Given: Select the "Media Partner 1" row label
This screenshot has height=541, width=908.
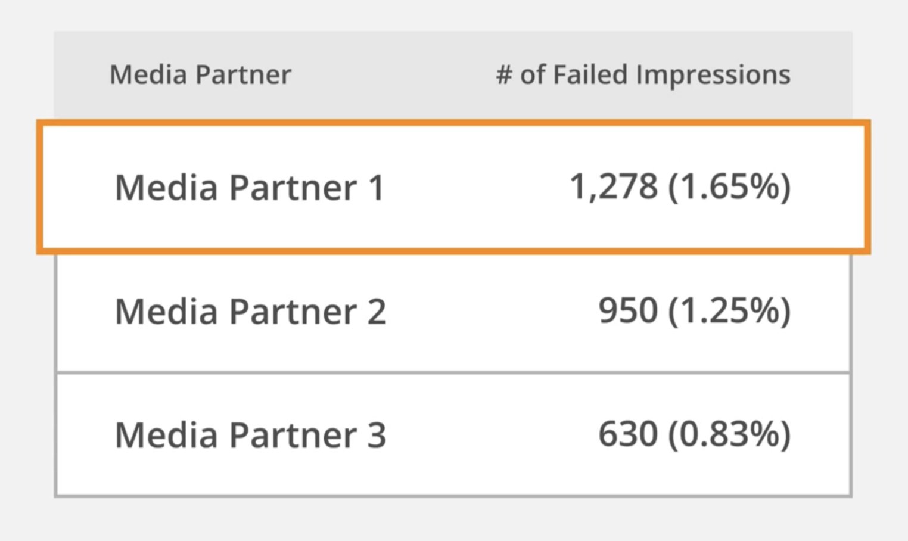Looking at the screenshot, I should (249, 188).
